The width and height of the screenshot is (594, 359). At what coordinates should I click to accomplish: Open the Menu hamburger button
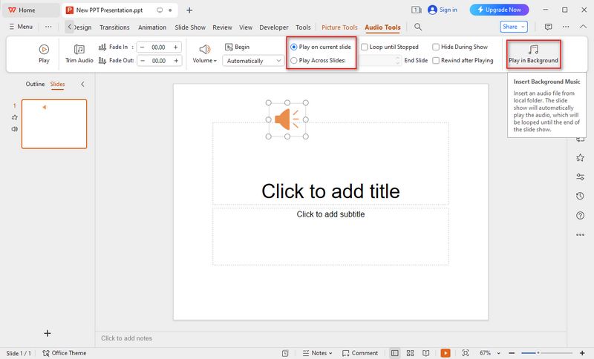21,27
